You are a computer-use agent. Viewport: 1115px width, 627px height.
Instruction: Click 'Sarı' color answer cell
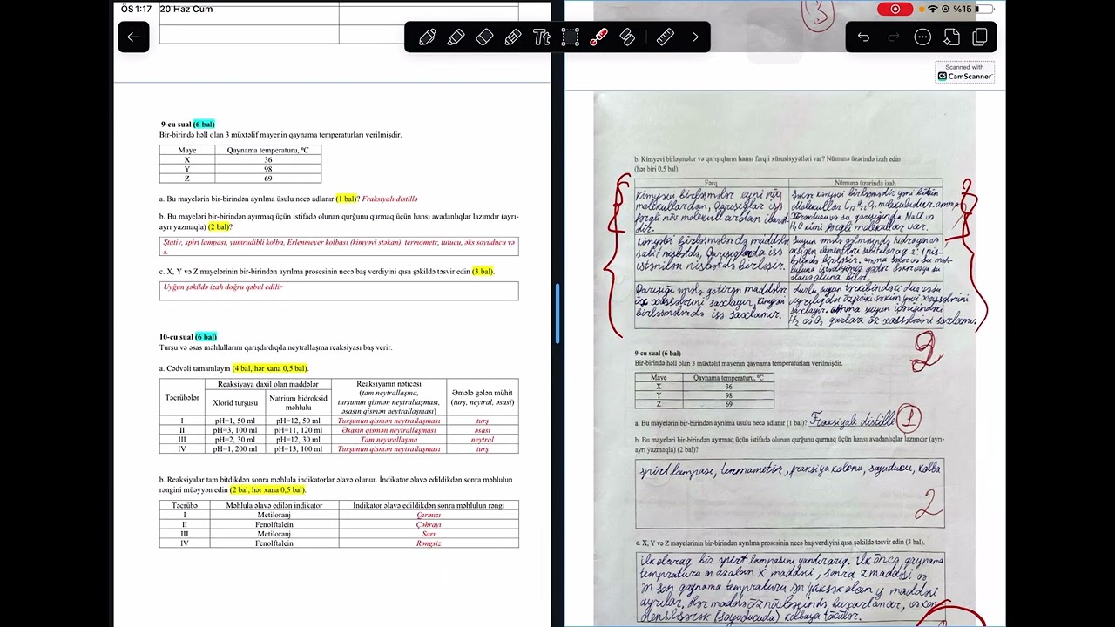coord(429,534)
